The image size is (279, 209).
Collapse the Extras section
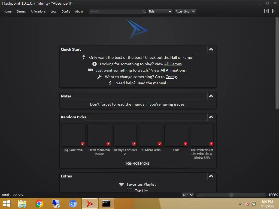(x=211, y=176)
